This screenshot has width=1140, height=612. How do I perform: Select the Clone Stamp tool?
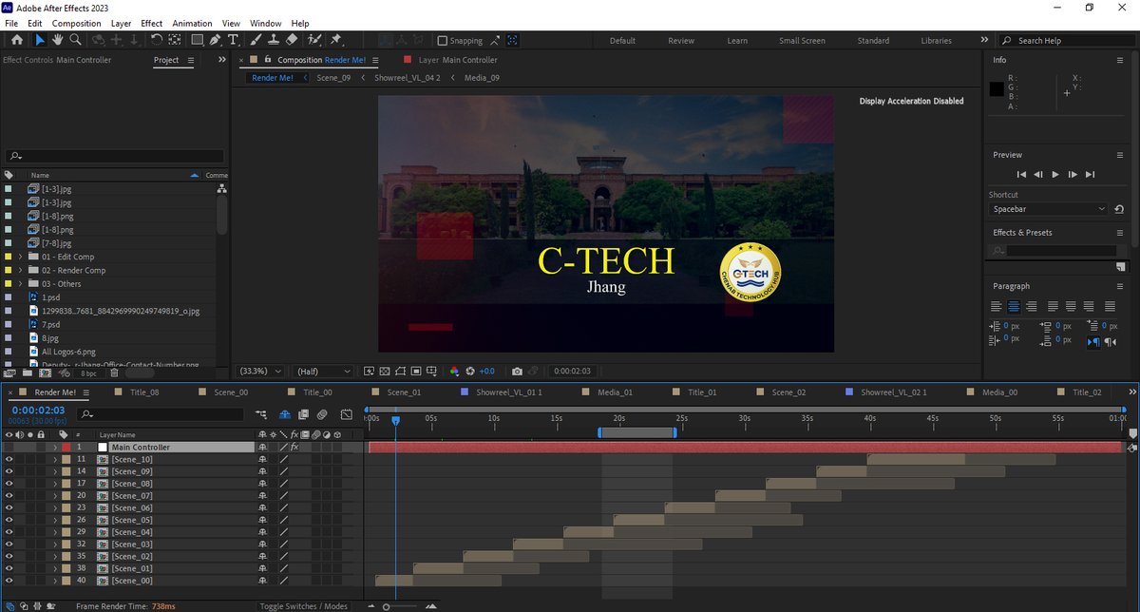pos(274,40)
